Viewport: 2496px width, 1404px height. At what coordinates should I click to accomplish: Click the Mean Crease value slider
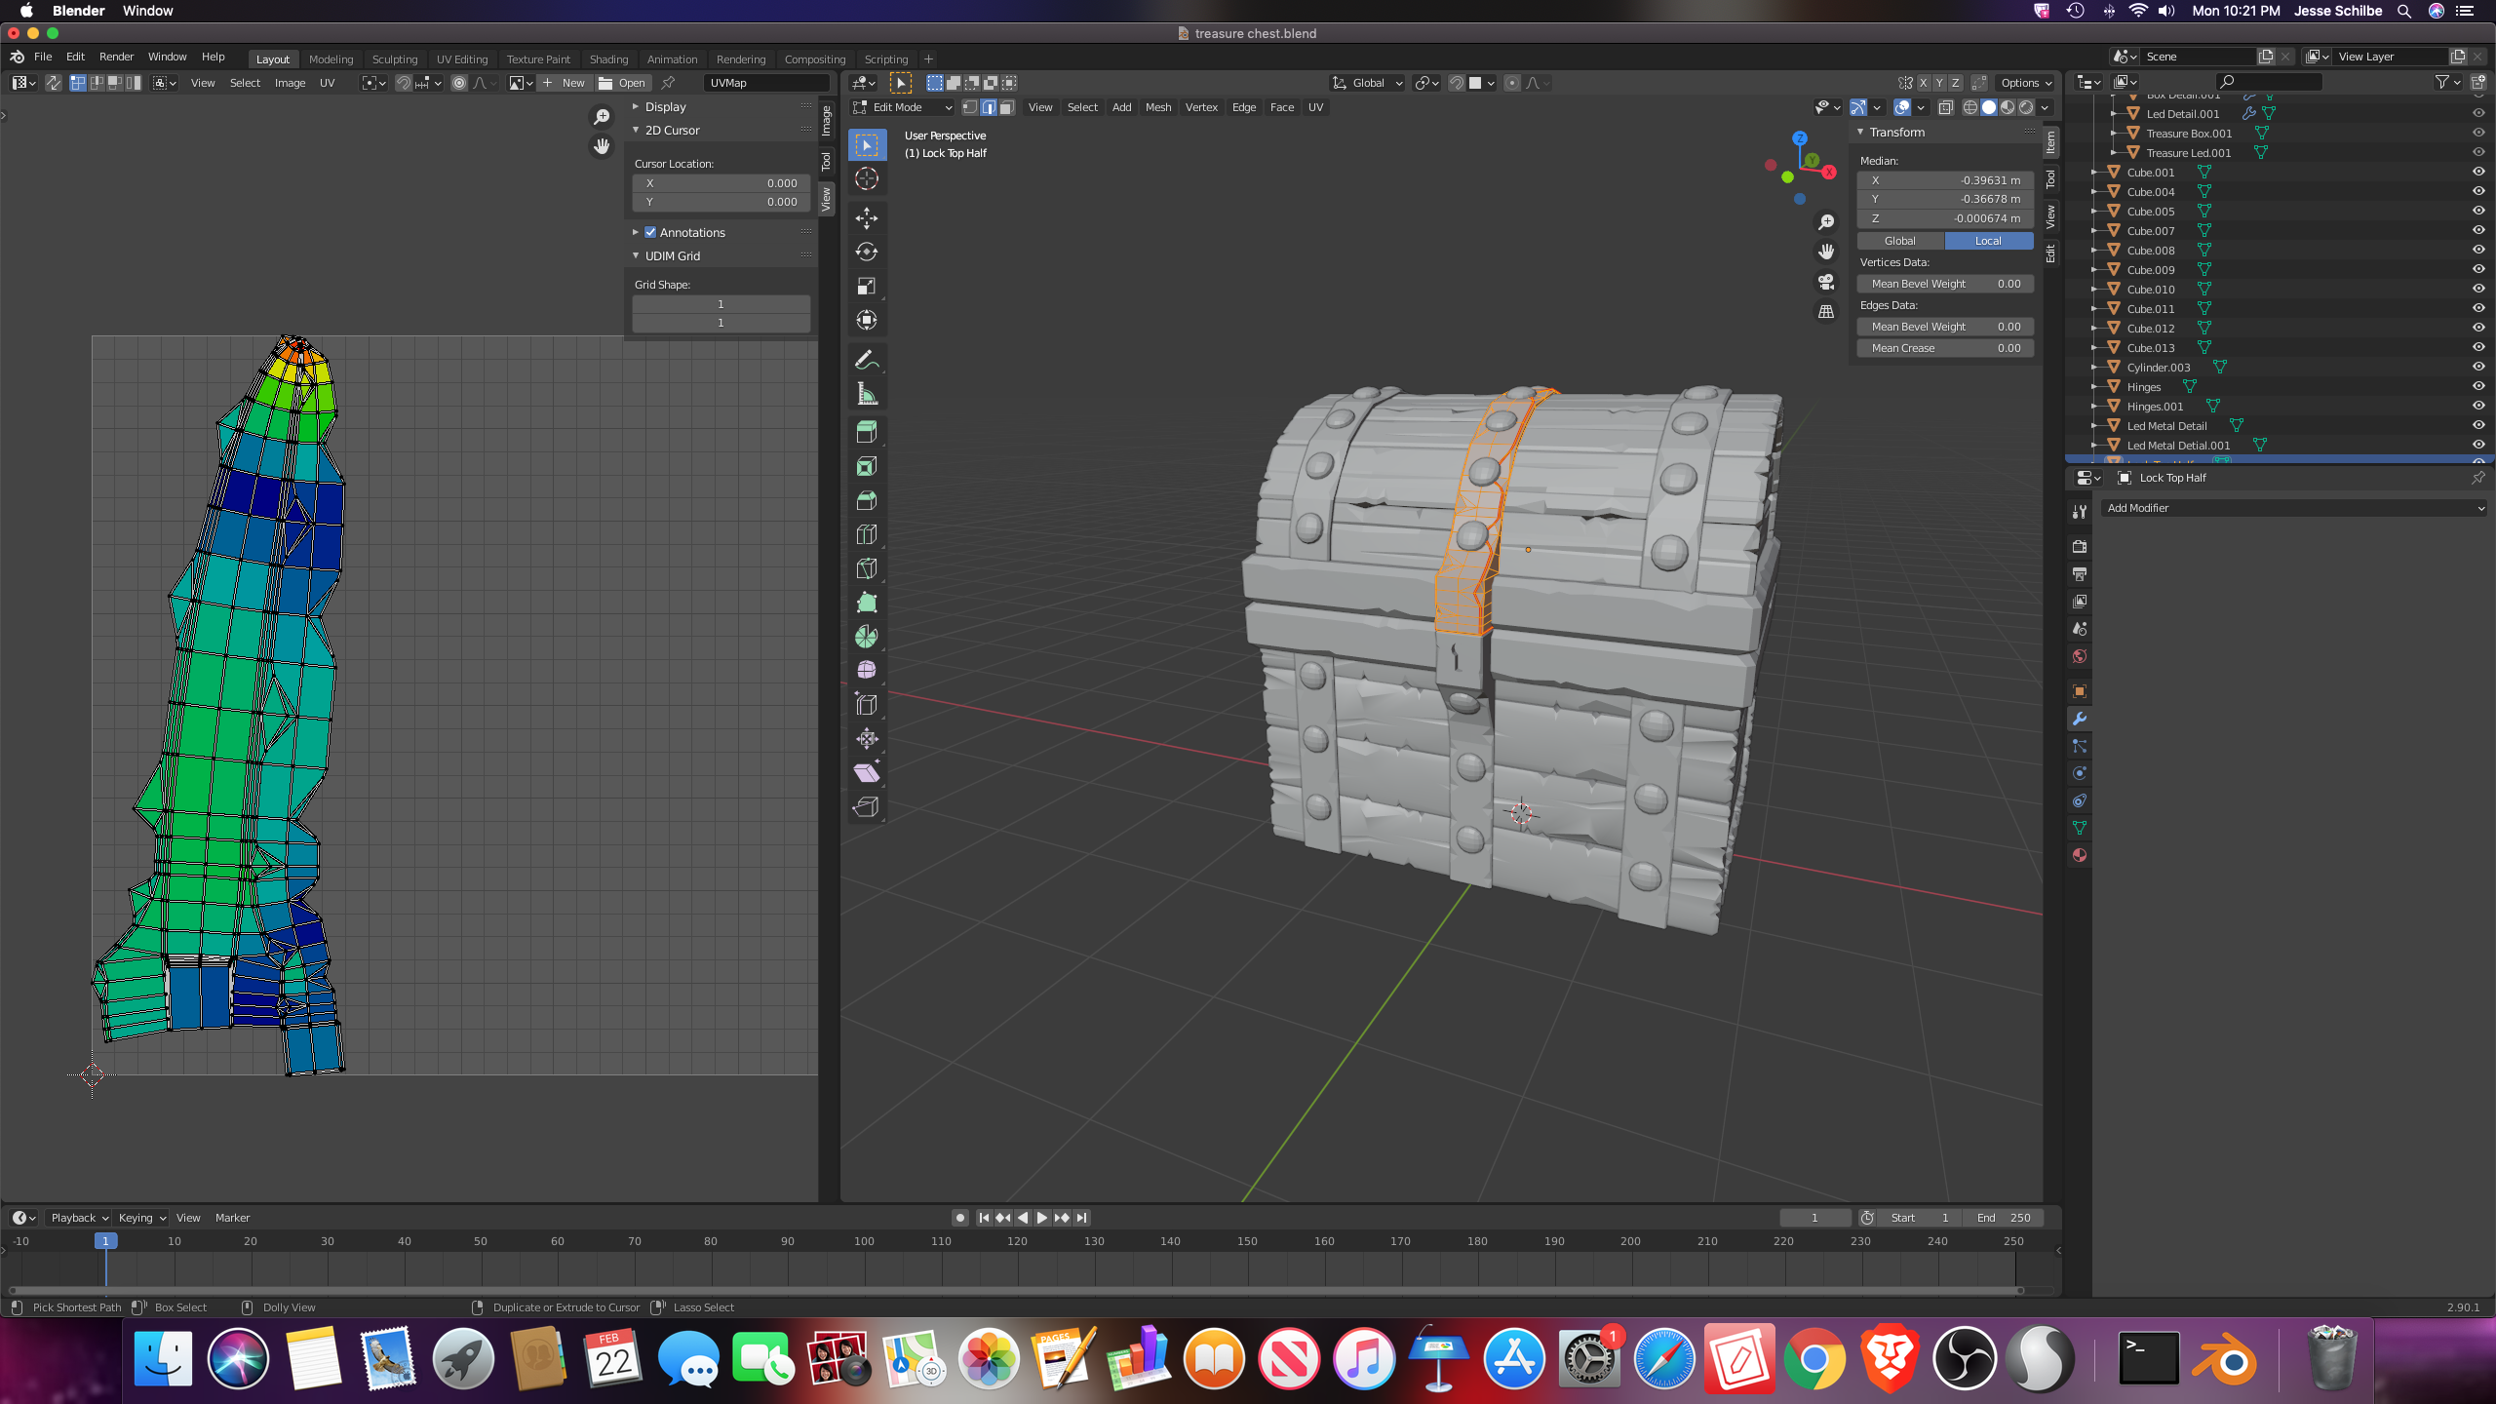[1945, 348]
